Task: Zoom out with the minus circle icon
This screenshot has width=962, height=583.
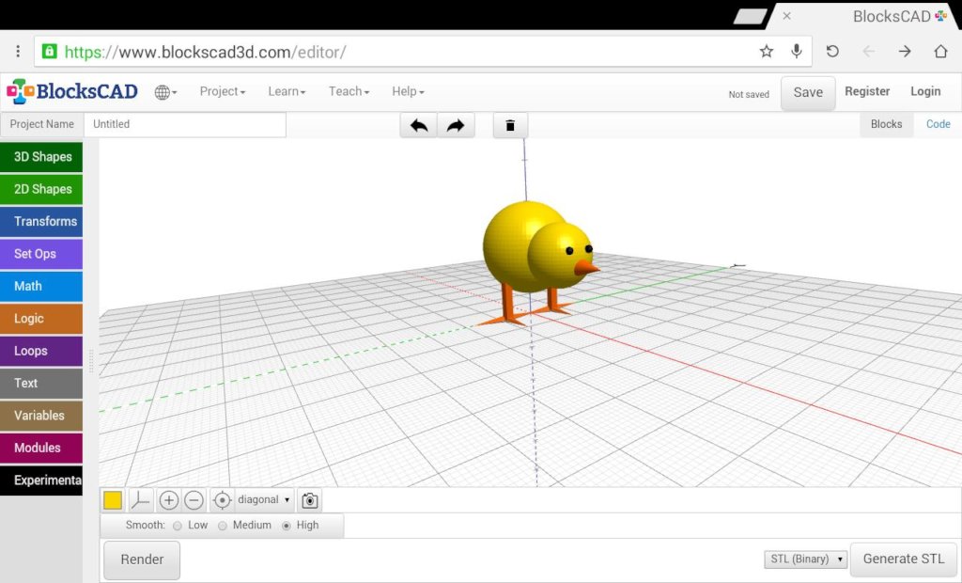Action: tap(194, 500)
